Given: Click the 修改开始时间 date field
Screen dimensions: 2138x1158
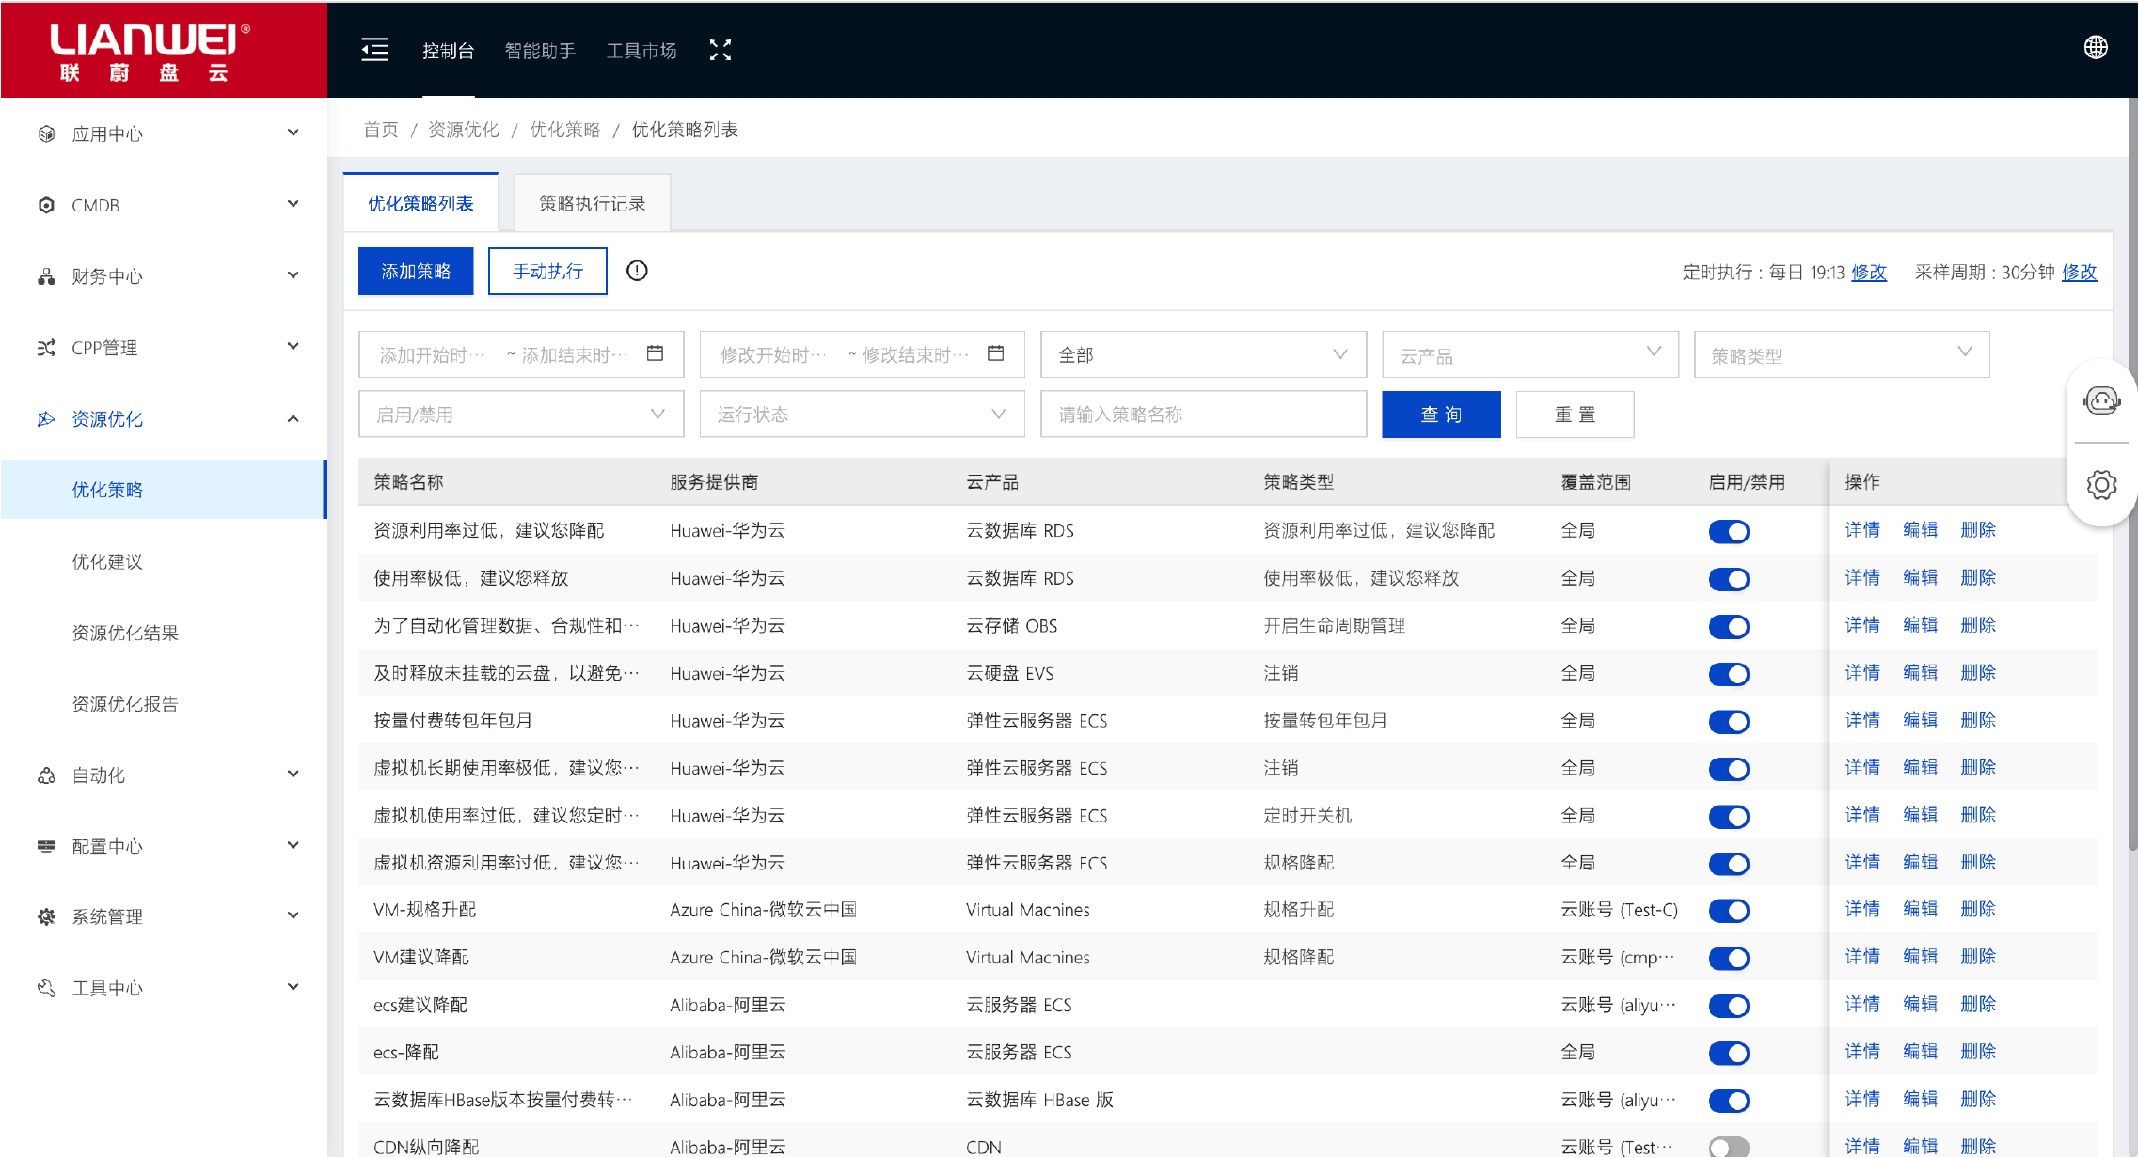Looking at the screenshot, I should click(x=773, y=355).
